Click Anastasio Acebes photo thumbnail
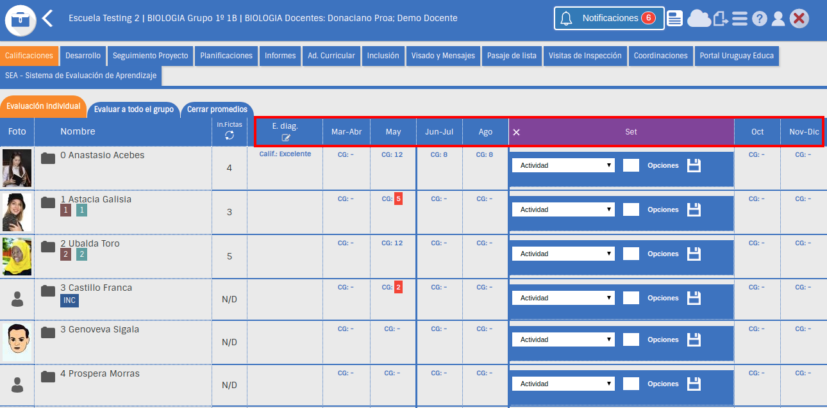 click(17, 168)
